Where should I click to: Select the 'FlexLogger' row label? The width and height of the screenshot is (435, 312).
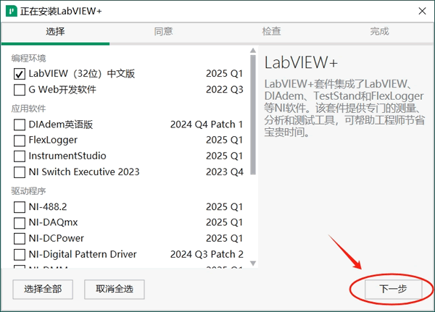53,140
